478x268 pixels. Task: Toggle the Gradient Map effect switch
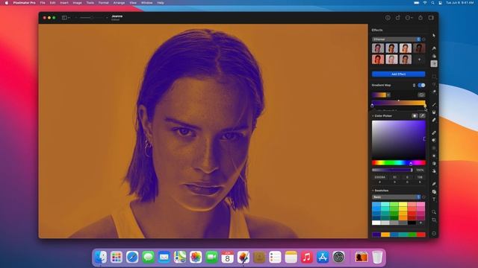tap(421, 86)
